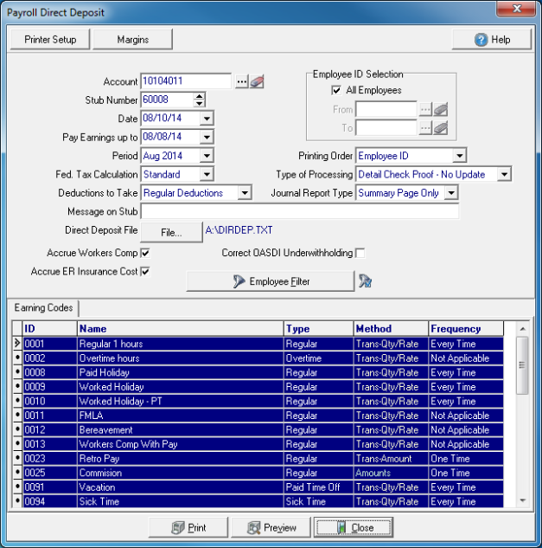Click into the Message on Stub field

[x=299, y=212]
